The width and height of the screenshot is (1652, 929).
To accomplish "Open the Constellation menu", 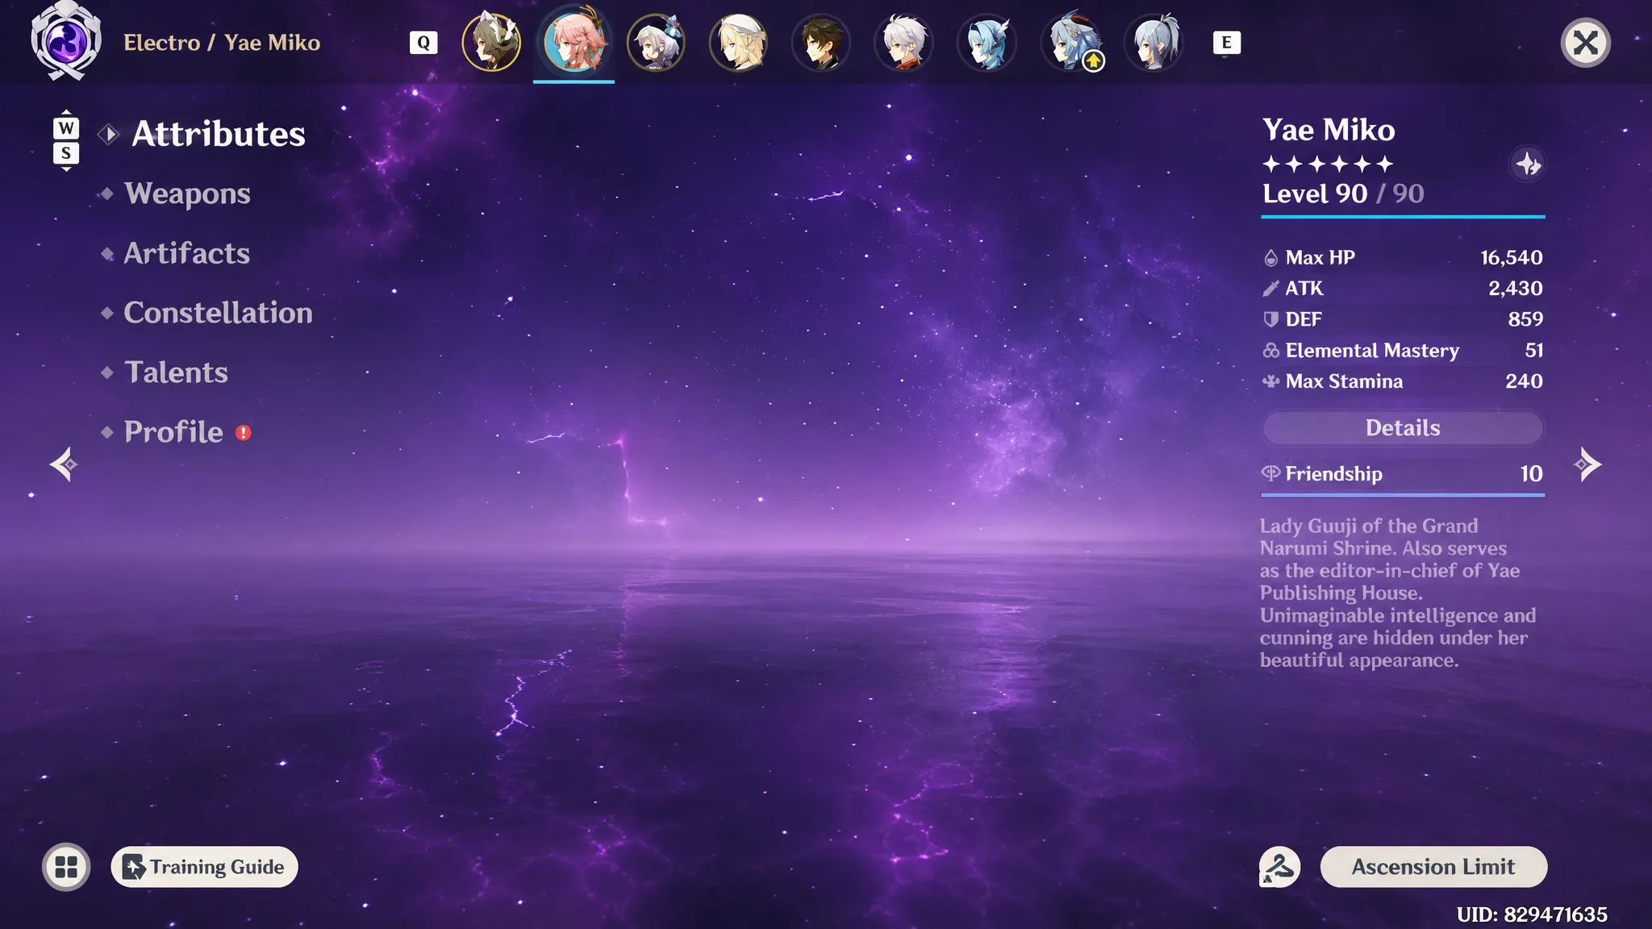I will point(218,313).
